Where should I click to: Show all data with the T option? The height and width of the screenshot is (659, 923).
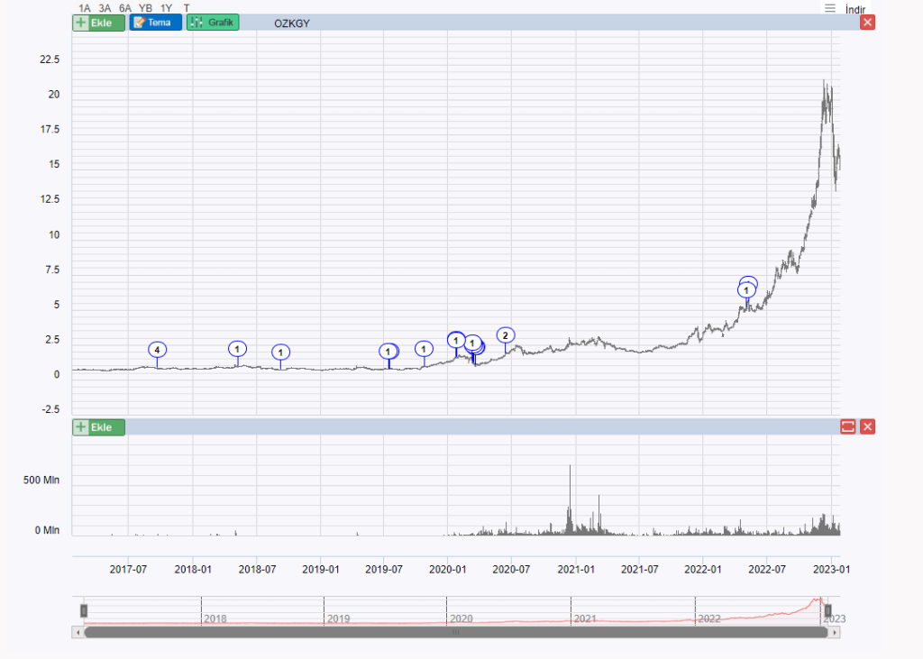pyautogui.click(x=187, y=7)
